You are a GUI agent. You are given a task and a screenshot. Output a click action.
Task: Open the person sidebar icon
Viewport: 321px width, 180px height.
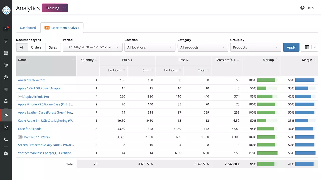tap(6, 101)
